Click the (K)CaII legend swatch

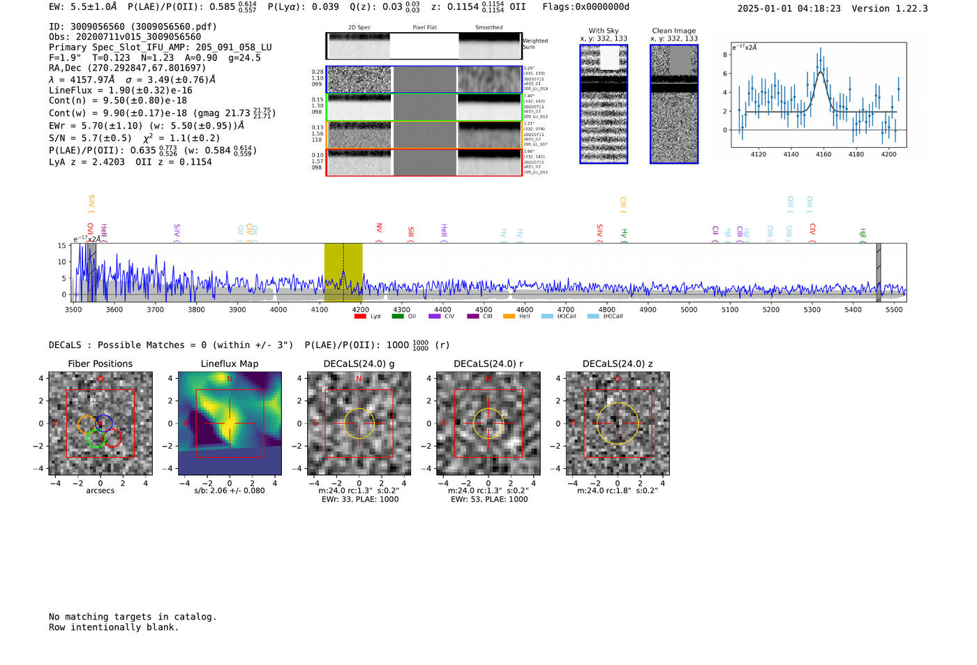click(x=547, y=316)
